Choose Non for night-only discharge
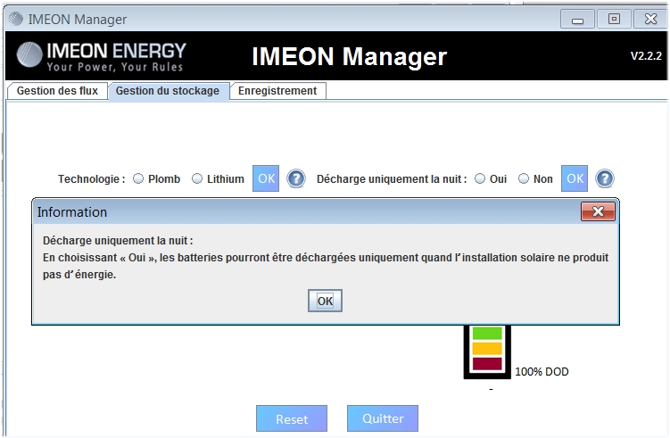Image resolution: width=670 pixels, height=438 pixels. (x=524, y=178)
